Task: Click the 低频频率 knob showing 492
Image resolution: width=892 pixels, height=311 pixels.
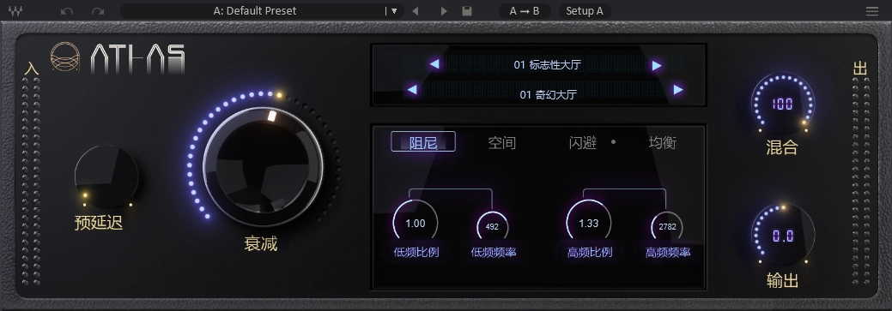Action: coord(492,226)
